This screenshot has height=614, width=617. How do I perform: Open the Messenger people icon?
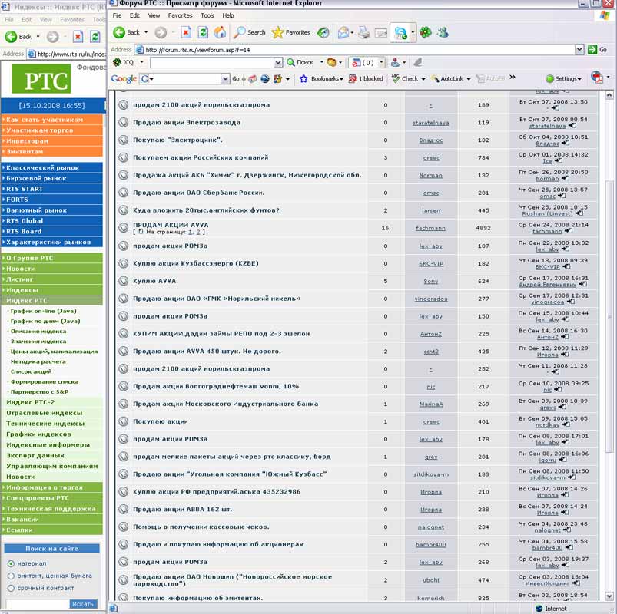(443, 33)
